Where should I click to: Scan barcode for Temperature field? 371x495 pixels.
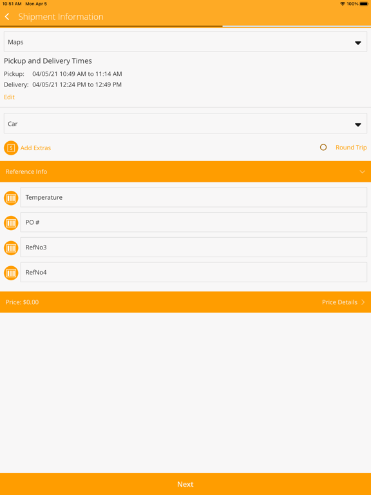pyautogui.click(x=11, y=198)
